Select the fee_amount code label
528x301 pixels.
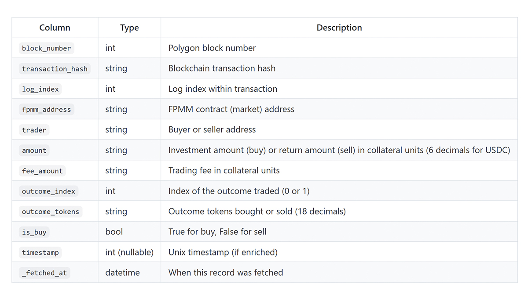click(x=42, y=171)
